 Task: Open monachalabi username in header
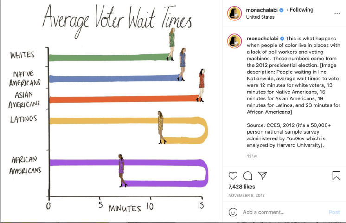(262, 10)
